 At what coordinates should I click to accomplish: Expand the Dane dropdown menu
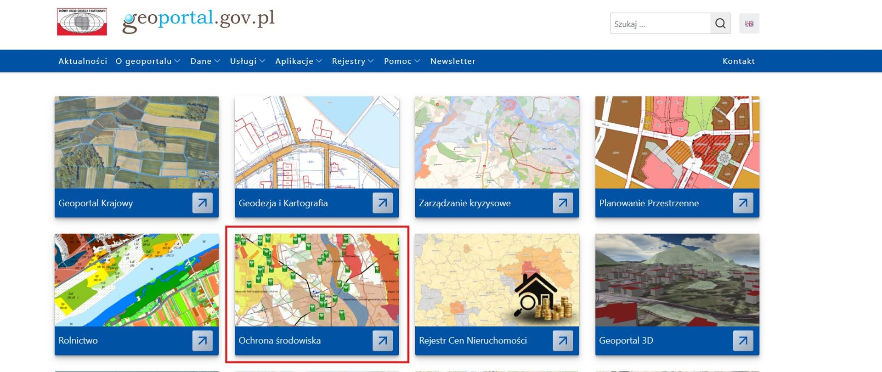pyautogui.click(x=205, y=61)
